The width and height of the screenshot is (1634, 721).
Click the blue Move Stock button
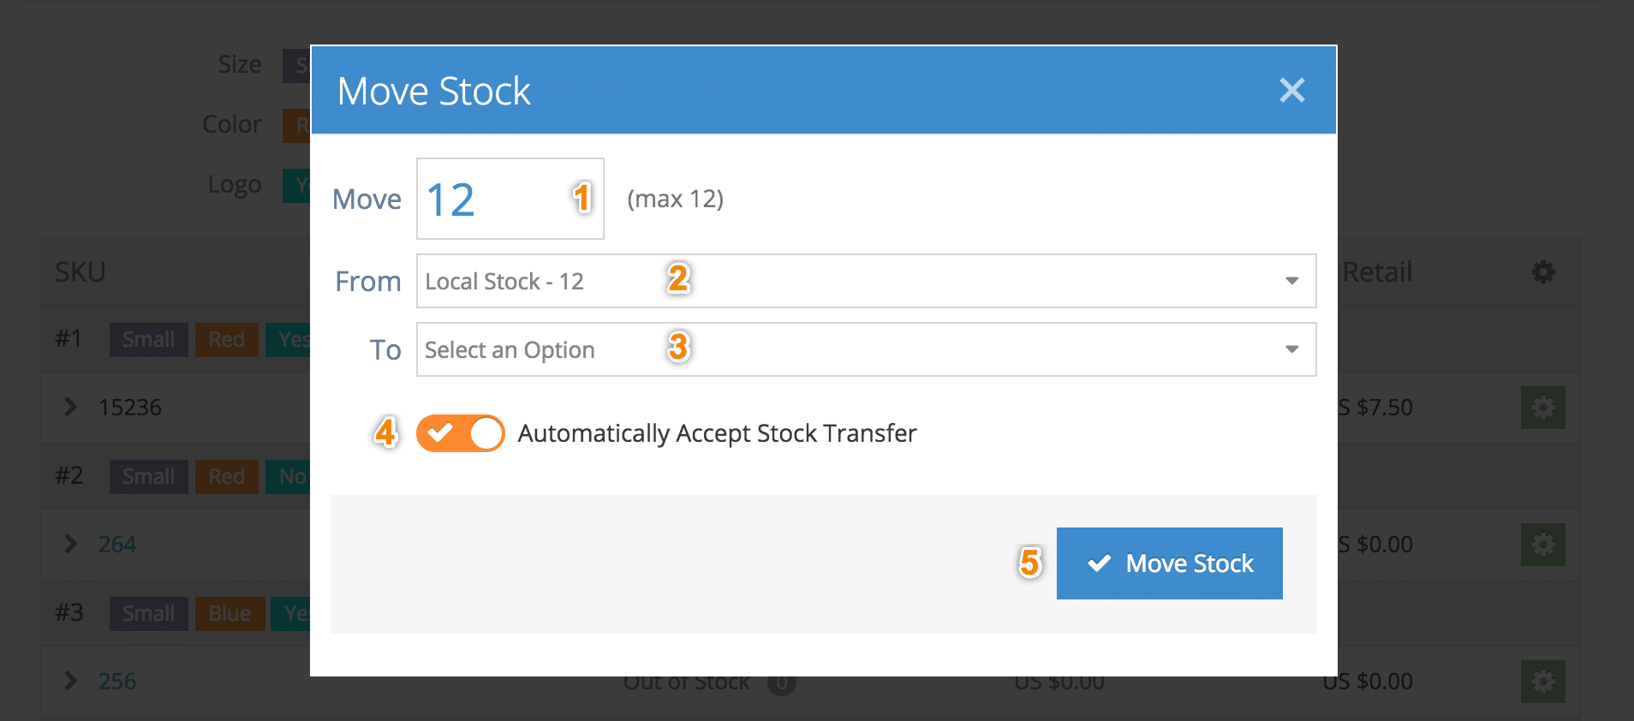(1169, 563)
